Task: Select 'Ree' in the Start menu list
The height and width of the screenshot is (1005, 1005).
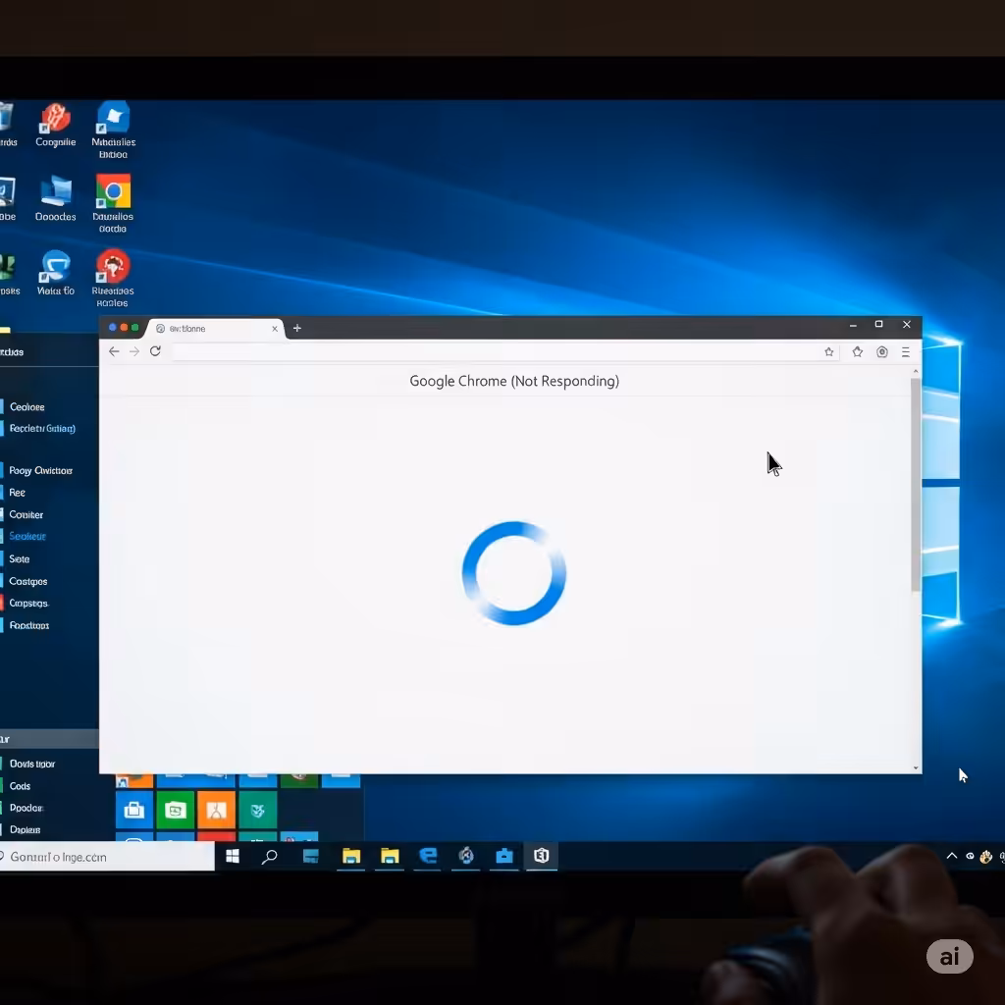Action: click(x=18, y=493)
